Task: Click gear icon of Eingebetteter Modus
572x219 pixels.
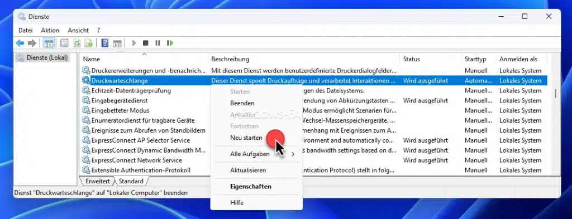Action: tap(86, 110)
